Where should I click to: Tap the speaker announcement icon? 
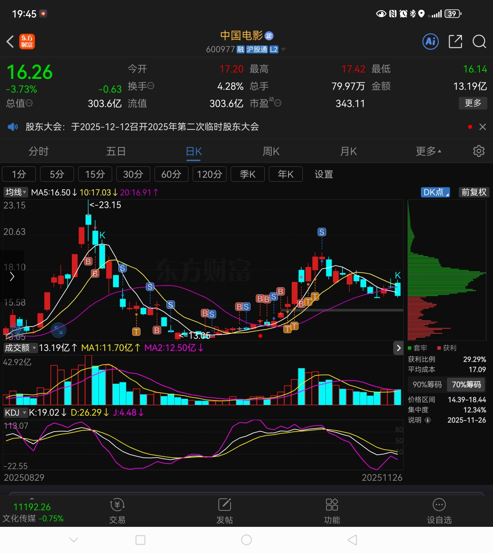13,127
